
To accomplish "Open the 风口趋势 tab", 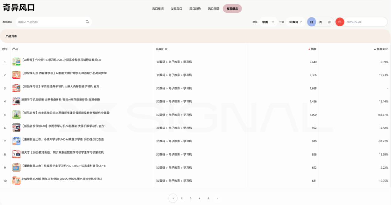I will coord(195,9).
